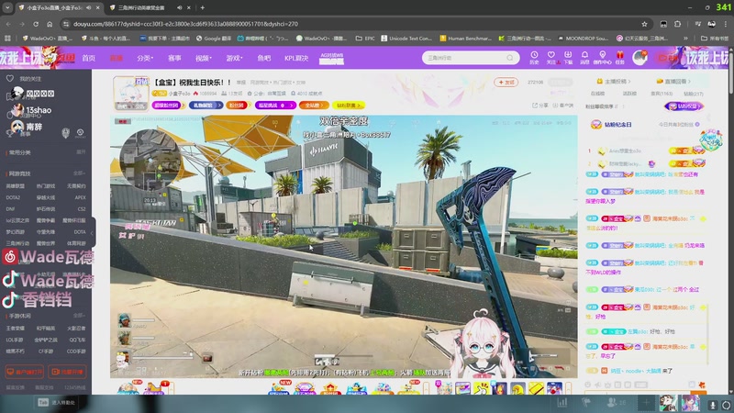Switch to the 钻粉(217) tab
The image size is (734, 413).
point(694,94)
